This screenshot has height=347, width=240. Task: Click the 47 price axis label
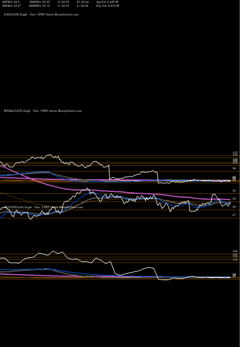234,215
